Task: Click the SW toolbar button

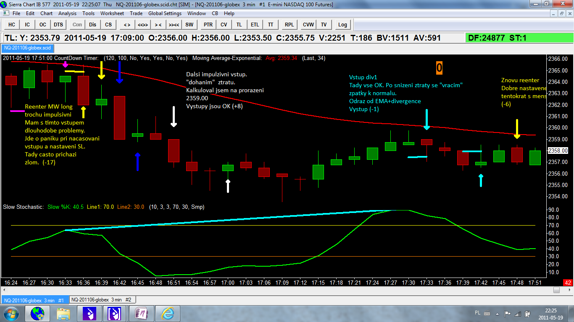Action: coord(190,24)
